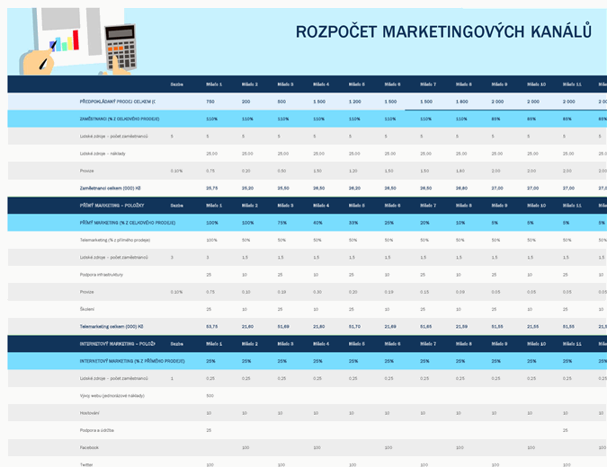The width and height of the screenshot is (607, 467).
Task: Select the 'Vývoj webu (jednorázové náklady)' label
Action: click(x=112, y=395)
